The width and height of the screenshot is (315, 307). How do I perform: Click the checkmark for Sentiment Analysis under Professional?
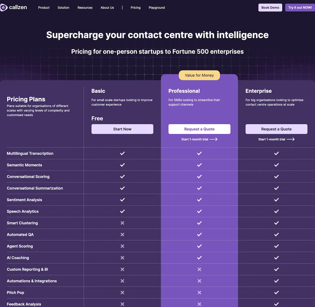coord(199,200)
